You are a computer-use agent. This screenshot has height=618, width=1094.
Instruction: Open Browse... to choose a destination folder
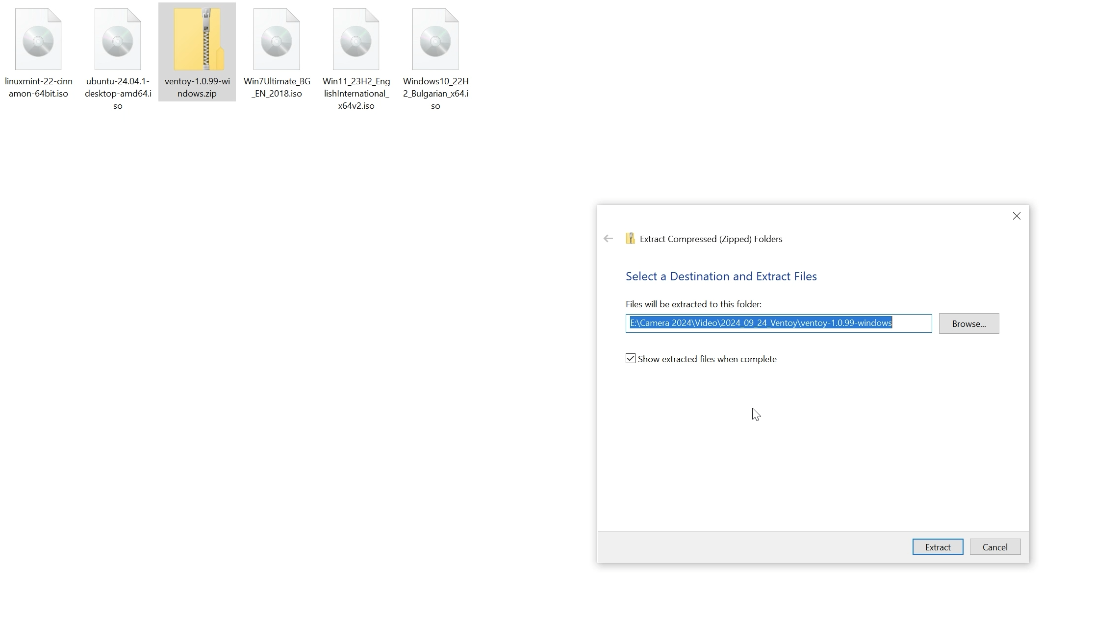(969, 324)
